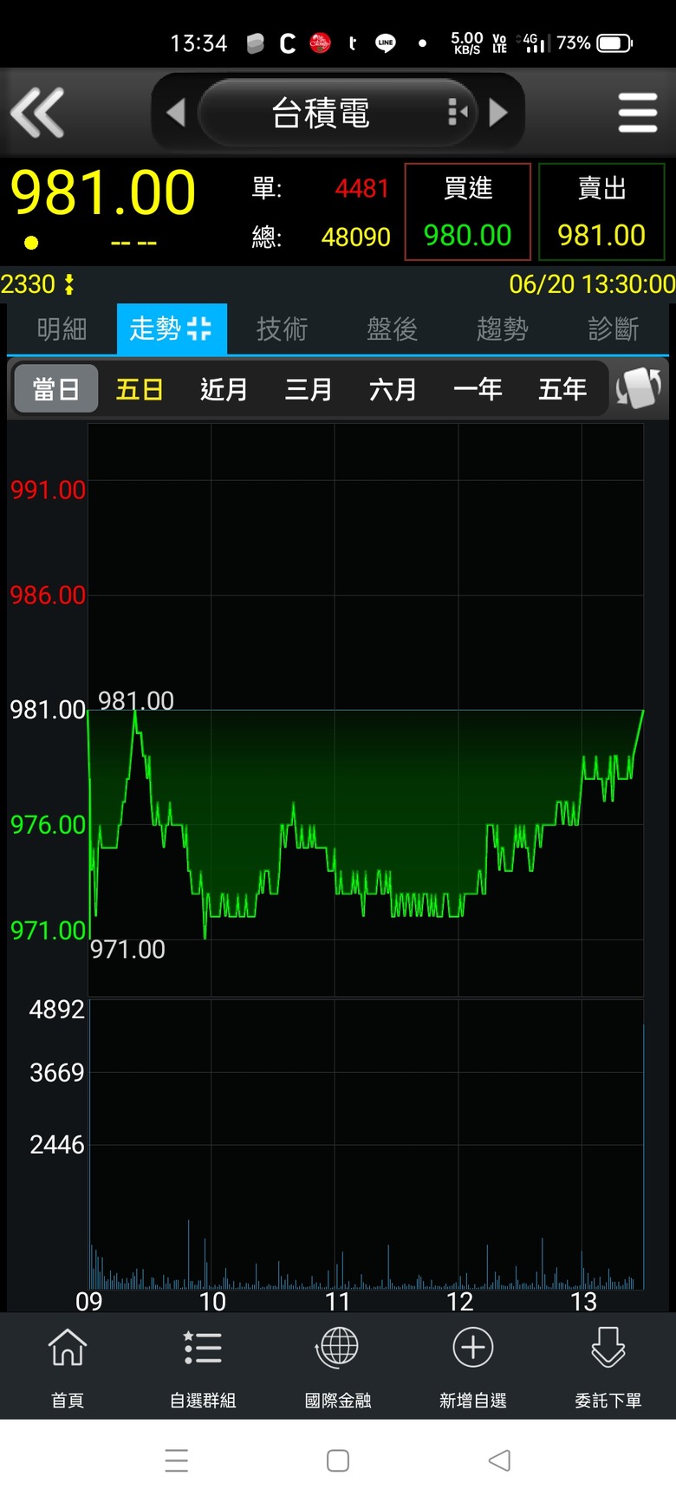Viewport: 676px width, 1502px height.
Task: Tap the 台積電 stock name selector
Action: click(337, 113)
